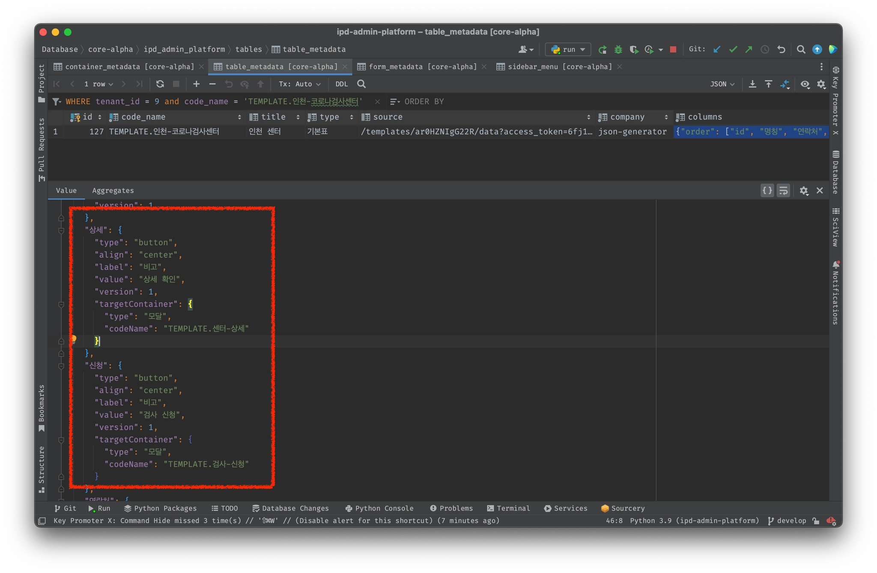This screenshot has height=573, width=877.
Task: Open Tx: Auto transaction mode dropdown
Action: click(x=299, y=84)
